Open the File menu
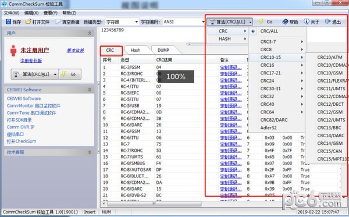 (x=12, y=13)
